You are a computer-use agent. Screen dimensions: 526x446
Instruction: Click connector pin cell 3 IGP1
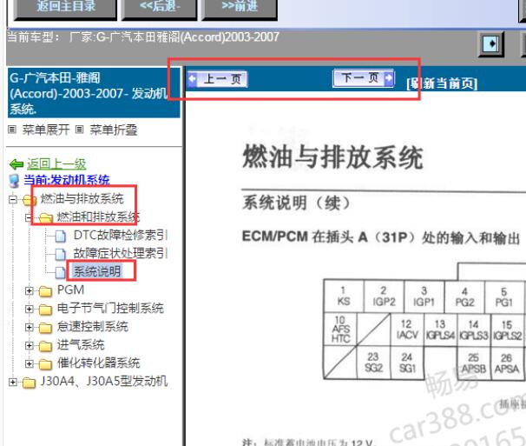(424, 296)
